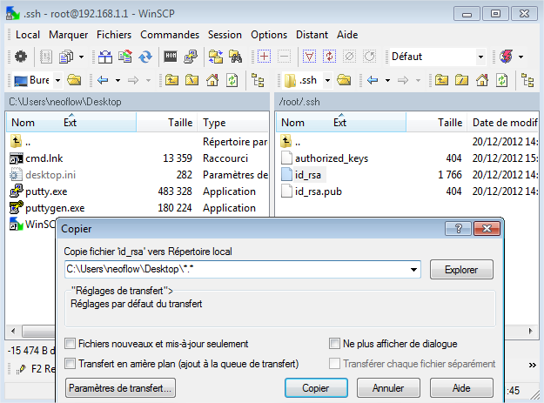Screen dimensions: 544x403
Task: Open local directory folder icon
Action: pos(74,80)
